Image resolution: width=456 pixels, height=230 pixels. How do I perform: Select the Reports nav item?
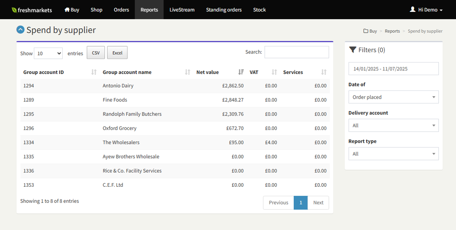point(149,9)
